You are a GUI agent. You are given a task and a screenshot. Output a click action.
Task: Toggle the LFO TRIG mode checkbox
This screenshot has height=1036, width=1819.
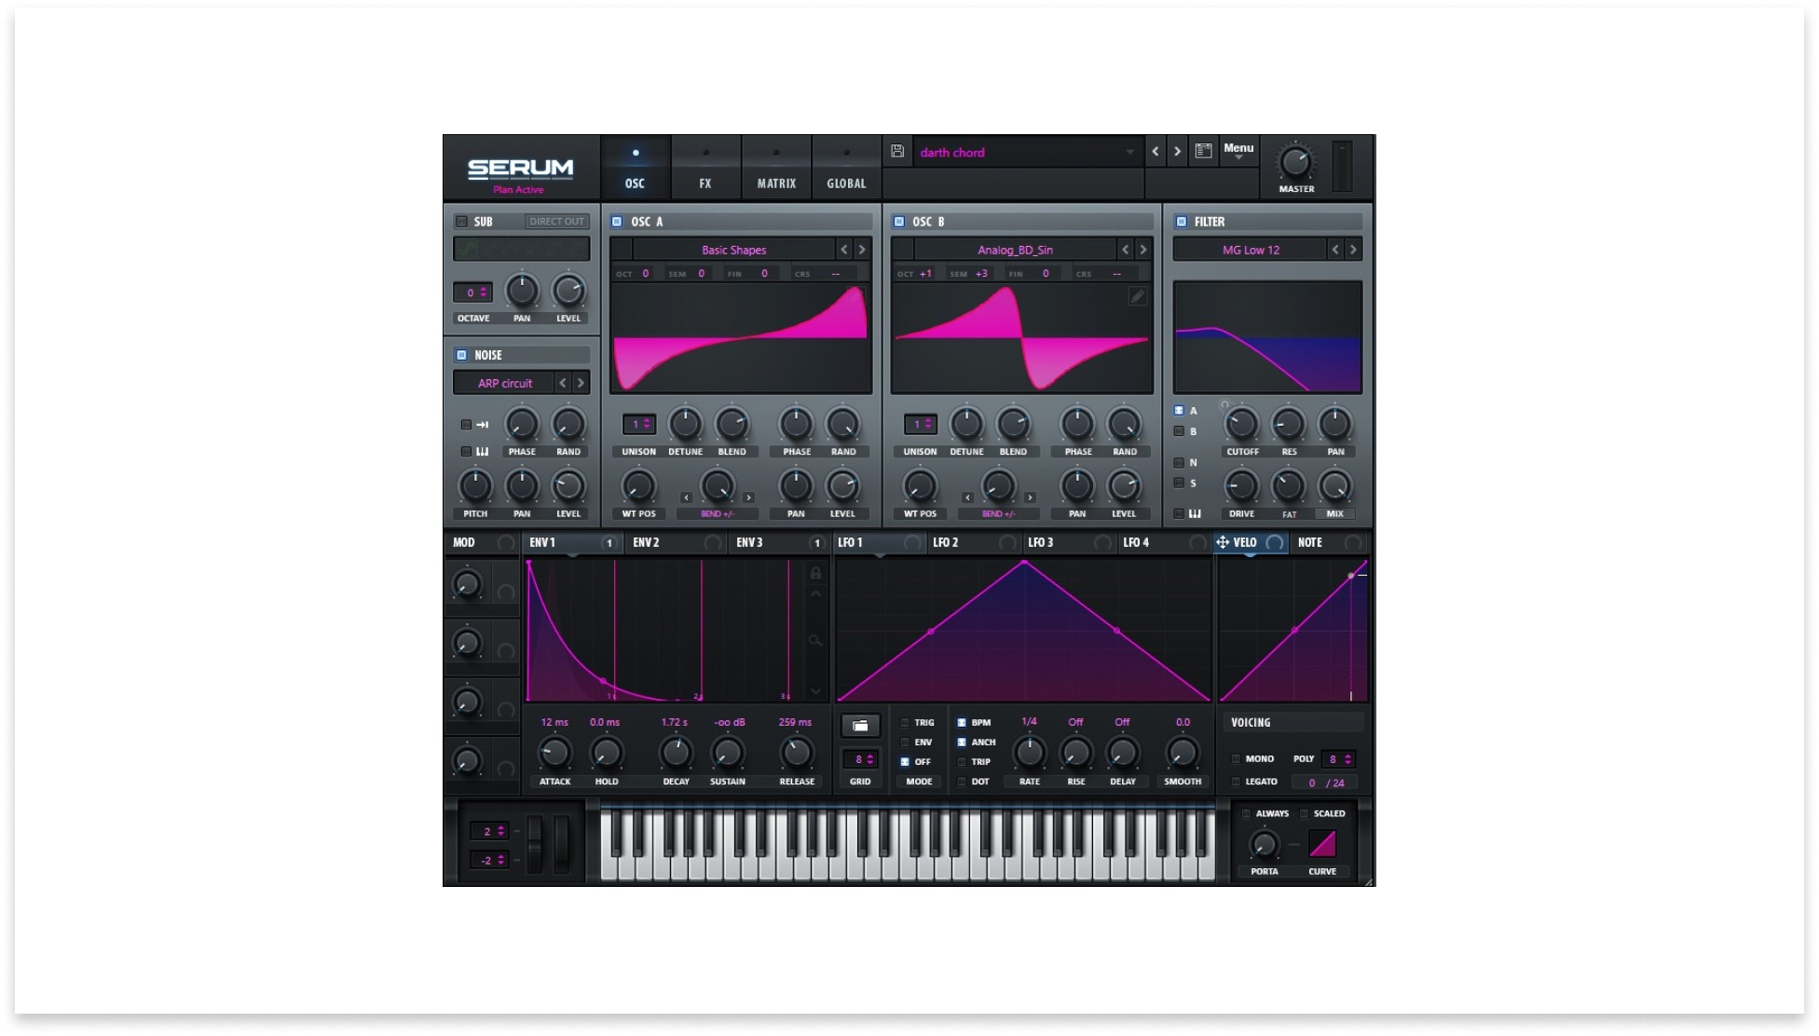[x=905, y=723]
